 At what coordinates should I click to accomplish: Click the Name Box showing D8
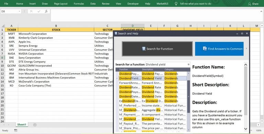click(x=9, y=11)
